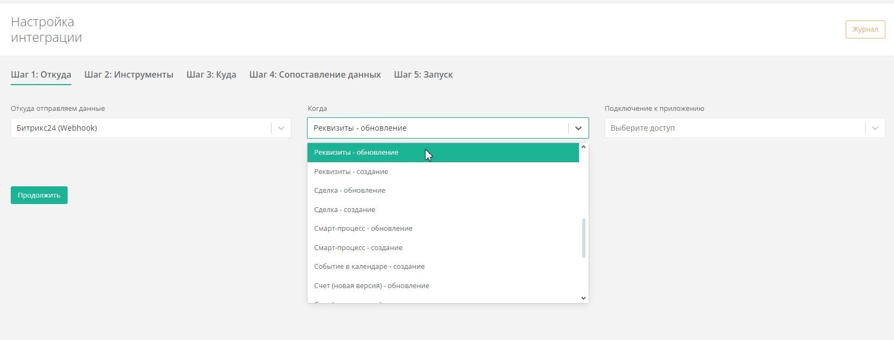Screen dimensions: 894x340
Task: Open the Выберите доступ dropdown arrow
Action: click(875, 129)
